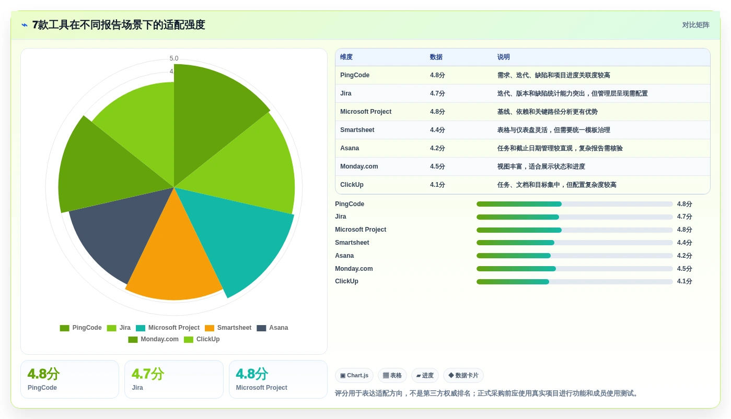Toggle PingCode legend swatch
The height and width of the screenshot is (419, 731).
[x=65, y=328]
